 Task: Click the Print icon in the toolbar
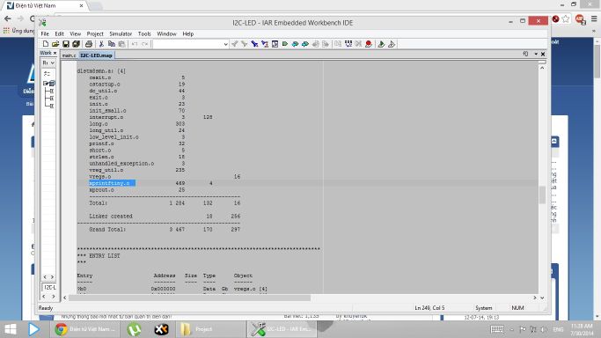[x=89, y=44]
